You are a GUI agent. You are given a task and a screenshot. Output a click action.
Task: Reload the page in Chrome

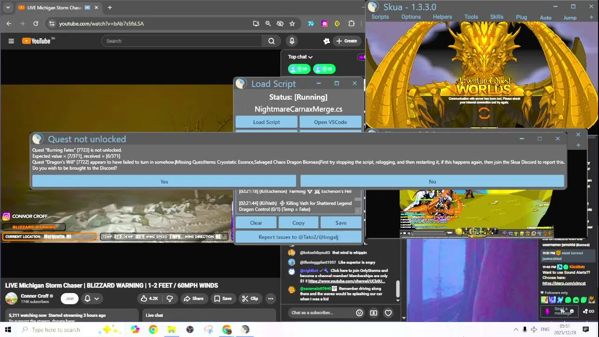tap(36, 23)
